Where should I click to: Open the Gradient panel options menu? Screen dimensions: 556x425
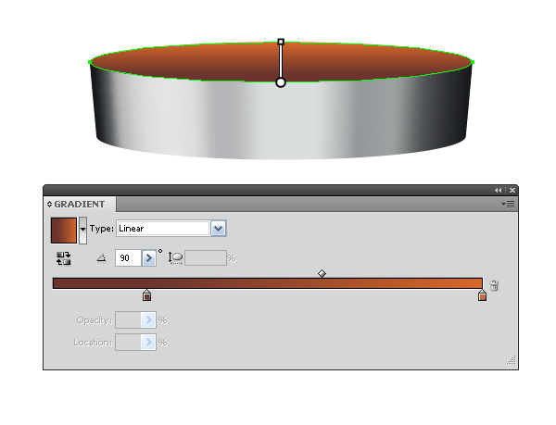tap(508, 205)
